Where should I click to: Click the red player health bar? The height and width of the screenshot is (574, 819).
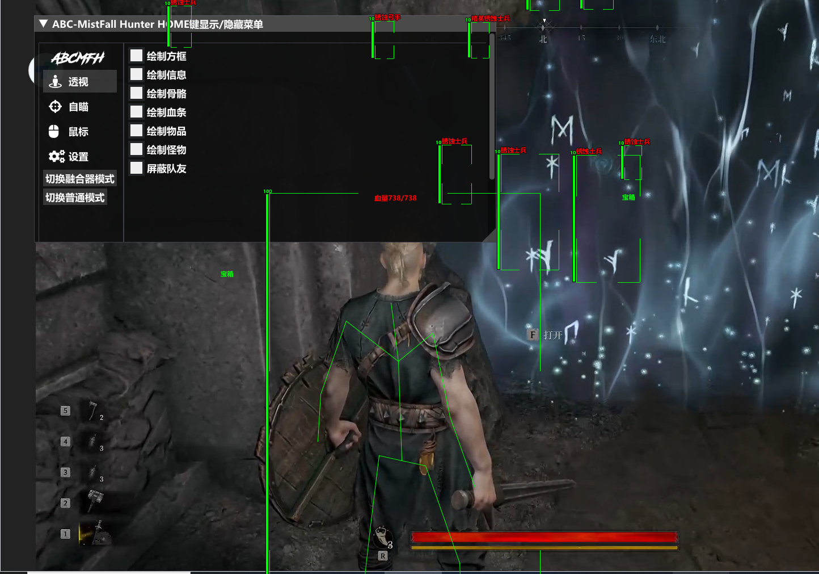pos(544,537)
